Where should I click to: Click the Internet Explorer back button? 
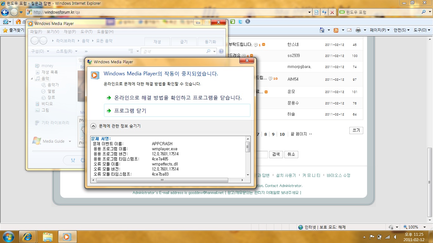[x=5, y=12]
